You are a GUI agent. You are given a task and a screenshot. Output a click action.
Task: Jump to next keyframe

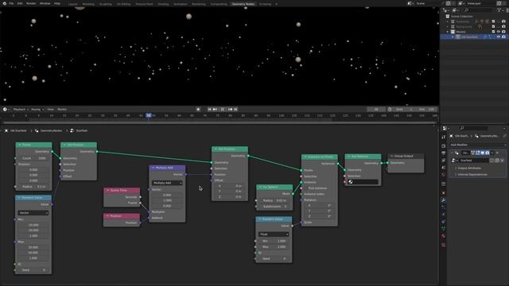click(x=230, y=110)
